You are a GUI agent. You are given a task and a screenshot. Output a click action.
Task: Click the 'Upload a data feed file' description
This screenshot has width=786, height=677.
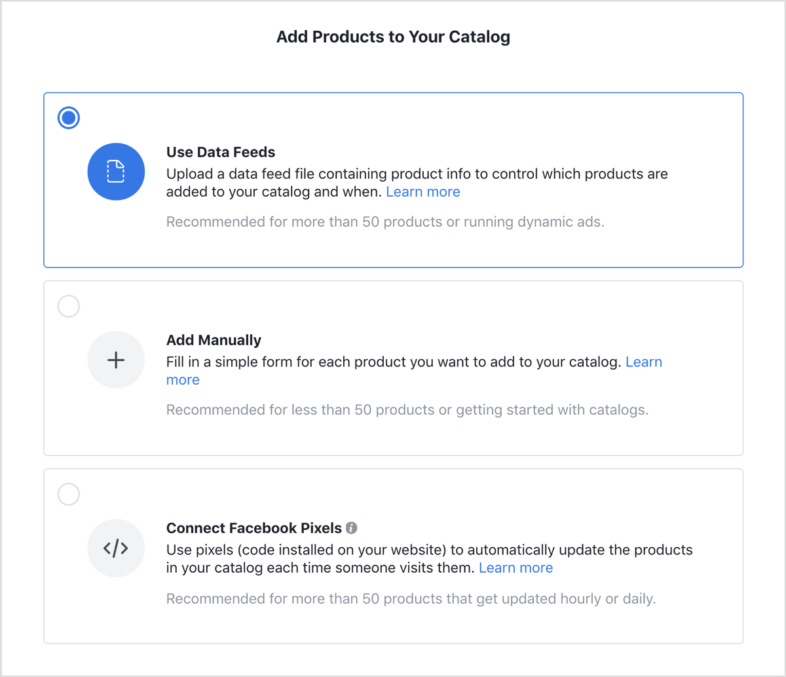click(417, 184)
